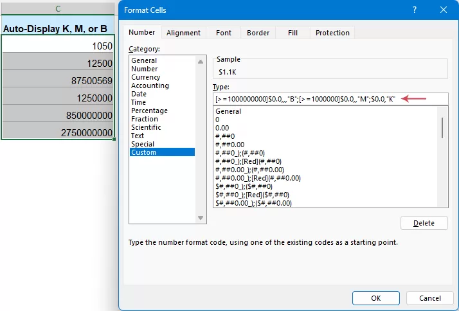Choose the Accounting category
Viewport: 459px width, 311px height.
tap(162, 85)
